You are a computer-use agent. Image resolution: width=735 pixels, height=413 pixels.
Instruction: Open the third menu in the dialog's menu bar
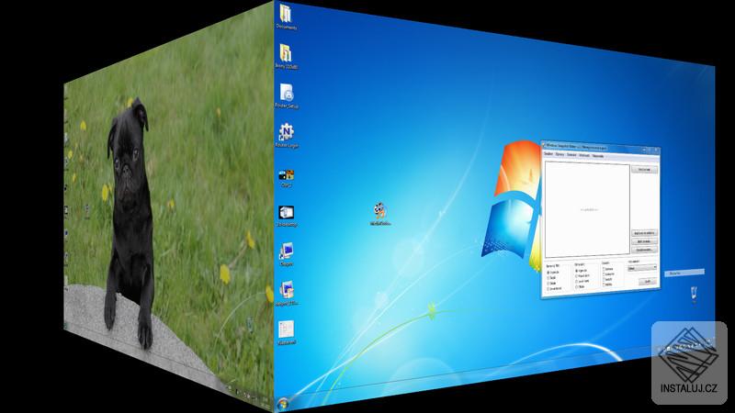point(571,155)
